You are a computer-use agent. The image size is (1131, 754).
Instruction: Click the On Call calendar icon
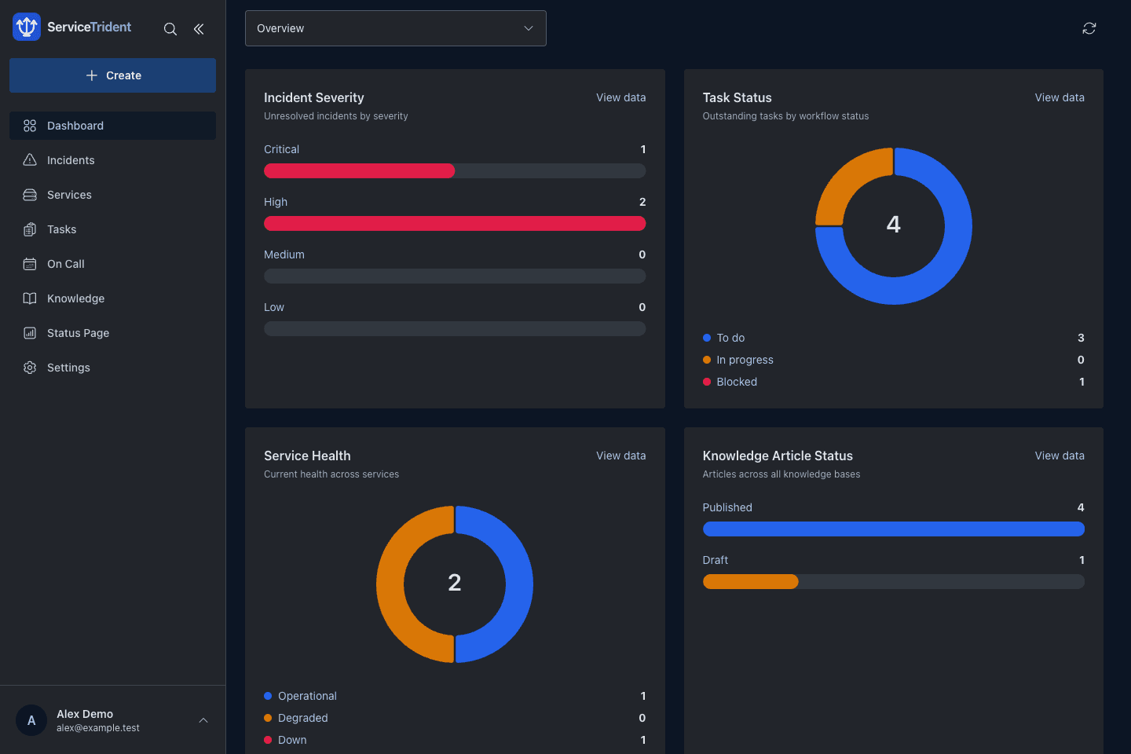tap(30, 264)
